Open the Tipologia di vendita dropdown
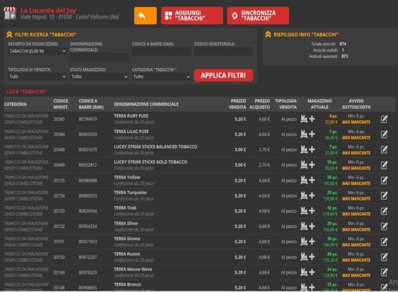The width and height of the screenshot is (398, 292). tap(38, 77)
